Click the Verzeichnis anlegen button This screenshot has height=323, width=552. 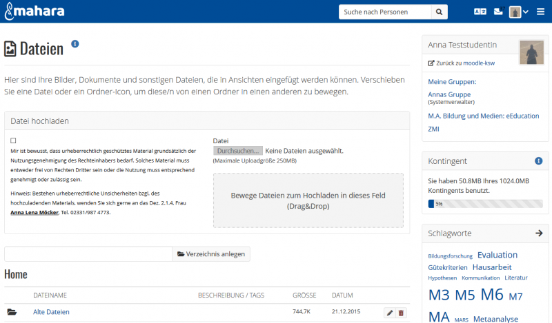click(x=211, y=253)
